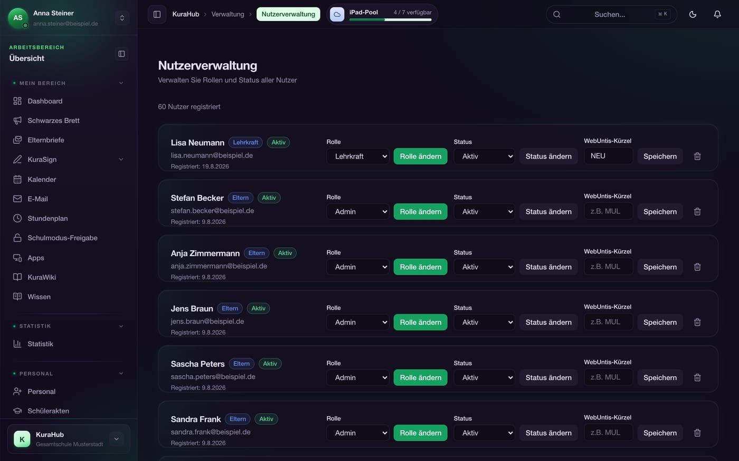
Task: Open the status dropdown for Stefan Becker
Action: 484,212
